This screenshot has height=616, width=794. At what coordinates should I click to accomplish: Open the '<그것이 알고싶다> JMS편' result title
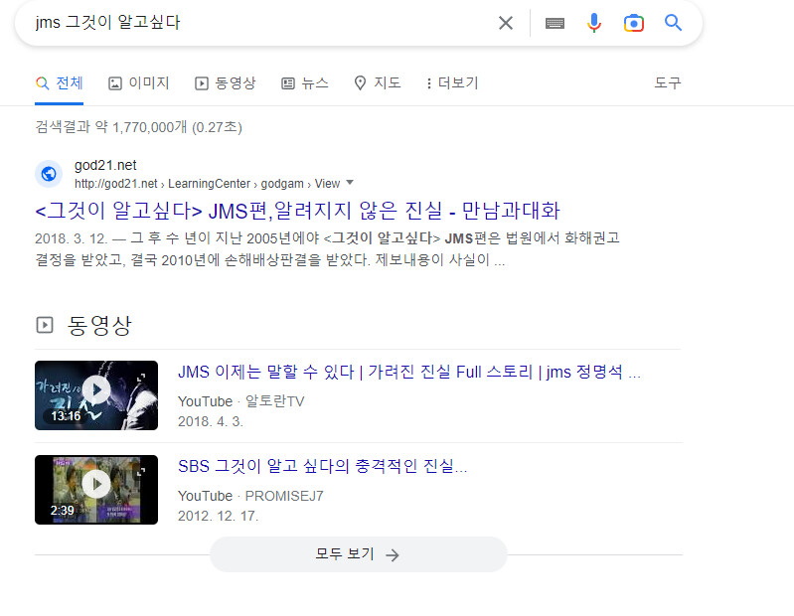point(297,211)
